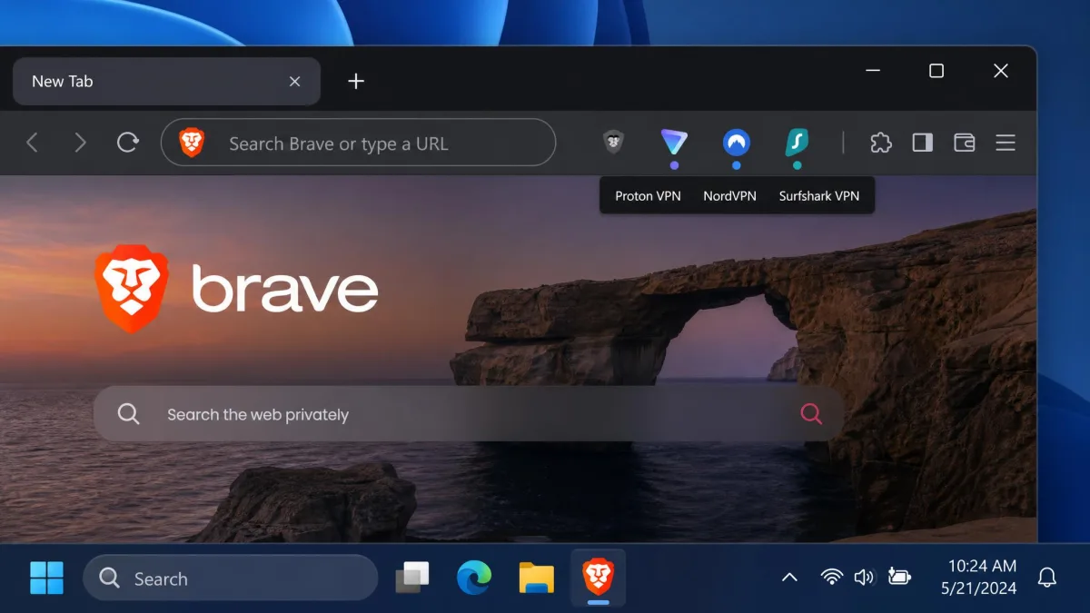Open the Brave hamburger main menu
The width and height of the screenshot is (1090, 613).
coord(1006,143)
